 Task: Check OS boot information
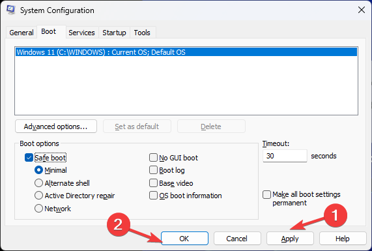pos(153,196)
